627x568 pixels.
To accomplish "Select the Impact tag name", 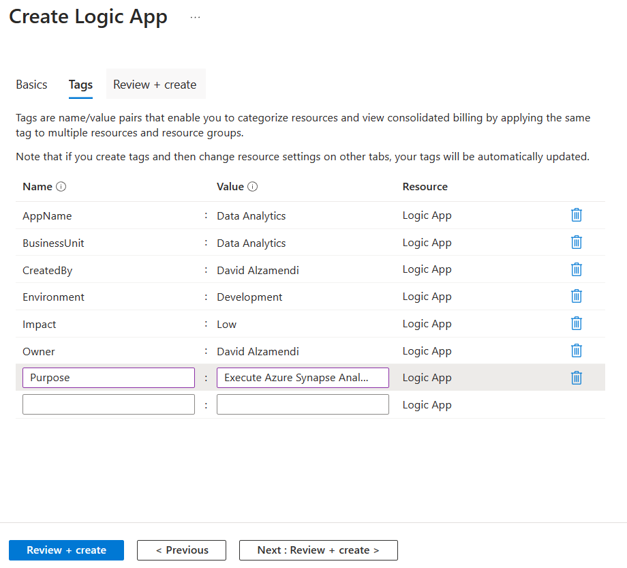I will pos(40,325).
